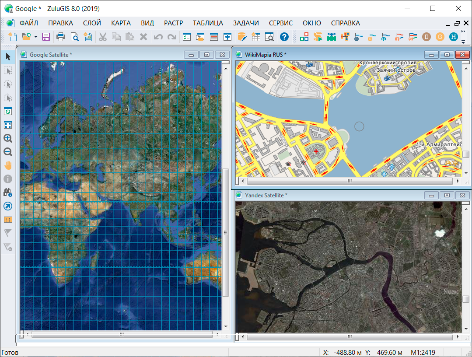Image resolution: width=472 pixels, height=357 pixels.
Task: Expand the dropdown arrow beside Open folder
Action: [x=36, y=37]
